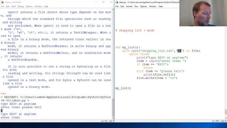Open File menu in ideas.py editor
The height and width of the screenshot is (128, 227).
pyautogui.click(x=117, y=6)
